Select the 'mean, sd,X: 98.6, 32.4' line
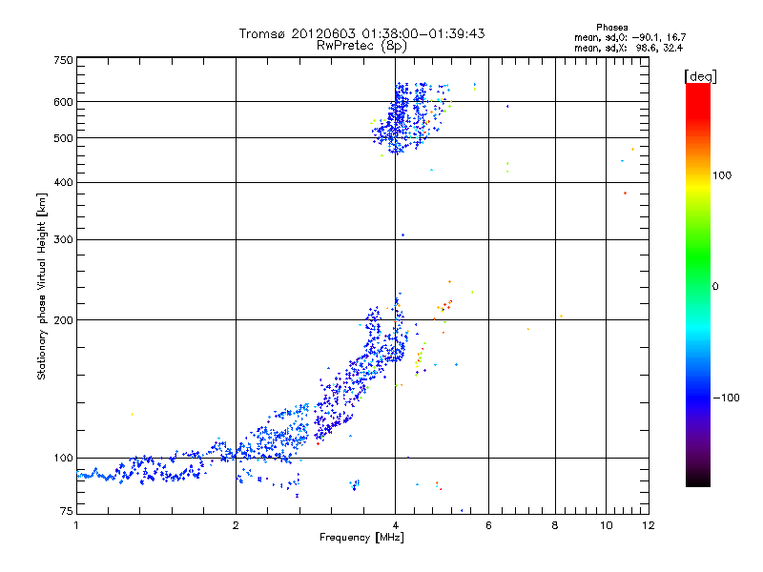 629,48
